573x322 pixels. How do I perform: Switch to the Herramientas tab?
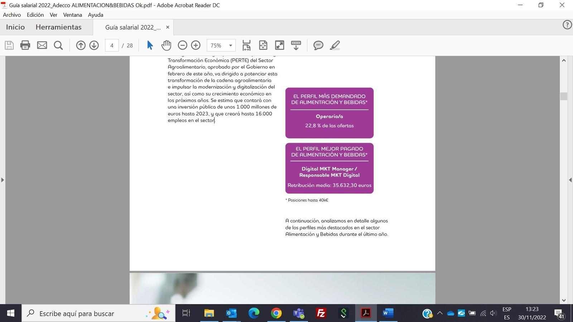[58, 27]
